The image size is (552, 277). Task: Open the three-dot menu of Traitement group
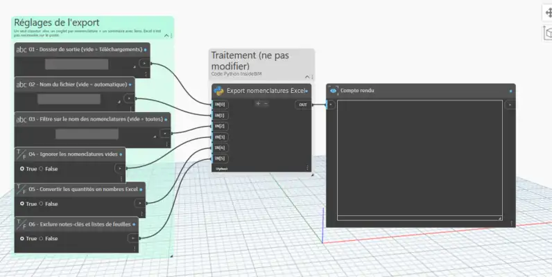click(x=312, y=77)
